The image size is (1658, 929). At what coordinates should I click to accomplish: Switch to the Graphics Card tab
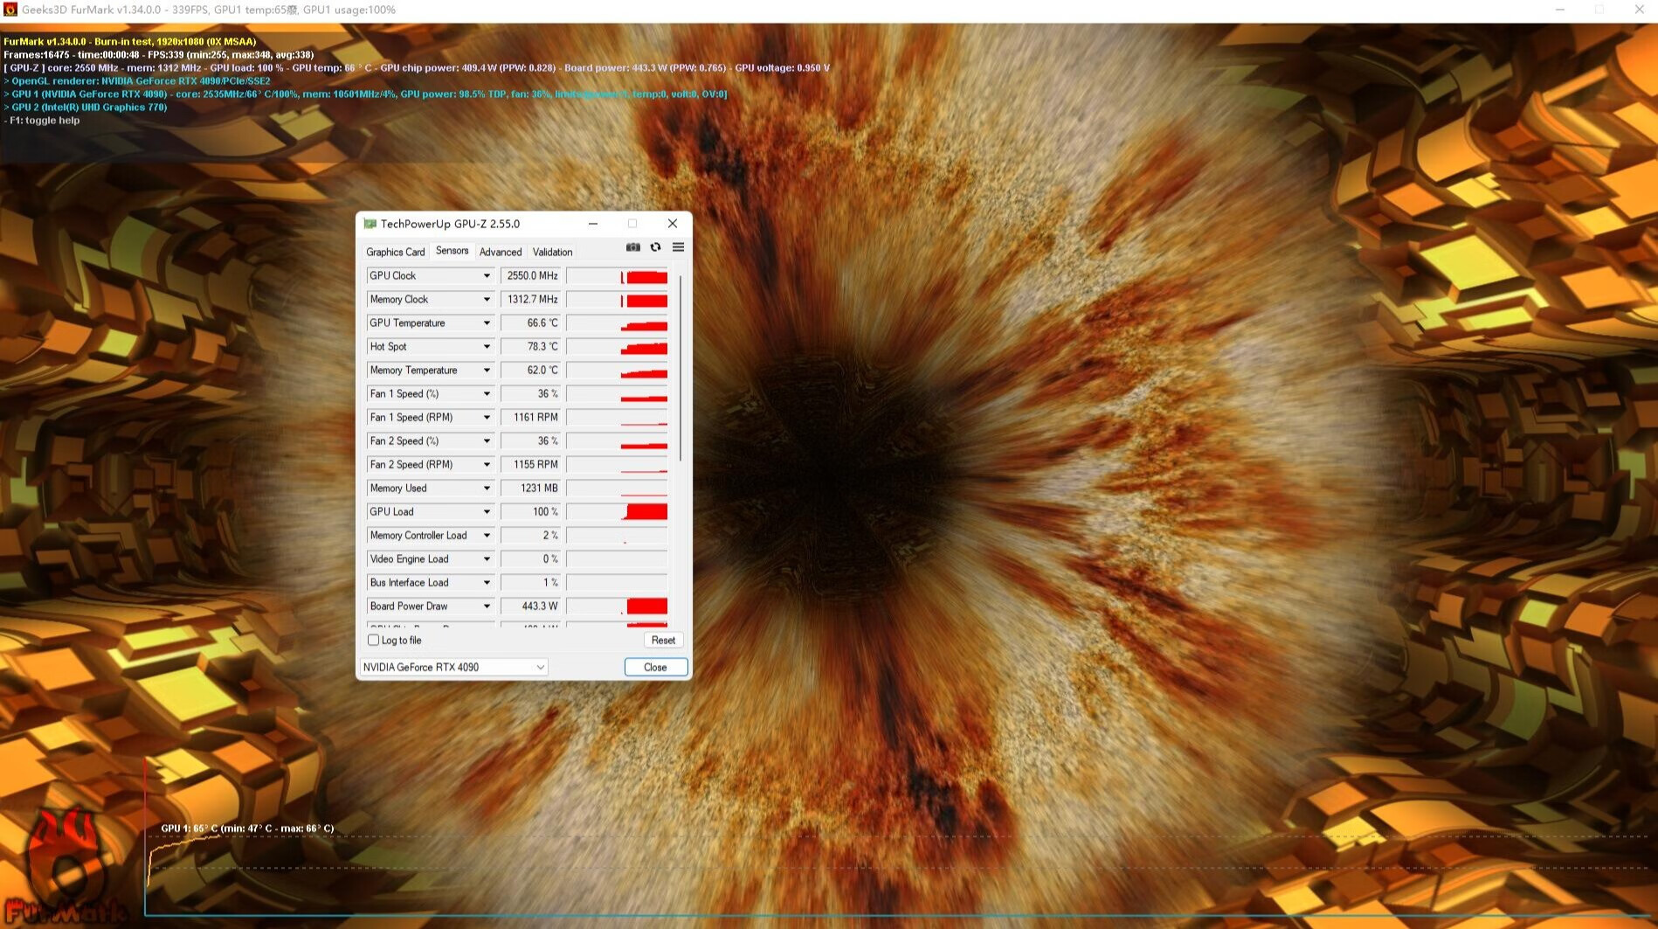(x=395, y=252)
